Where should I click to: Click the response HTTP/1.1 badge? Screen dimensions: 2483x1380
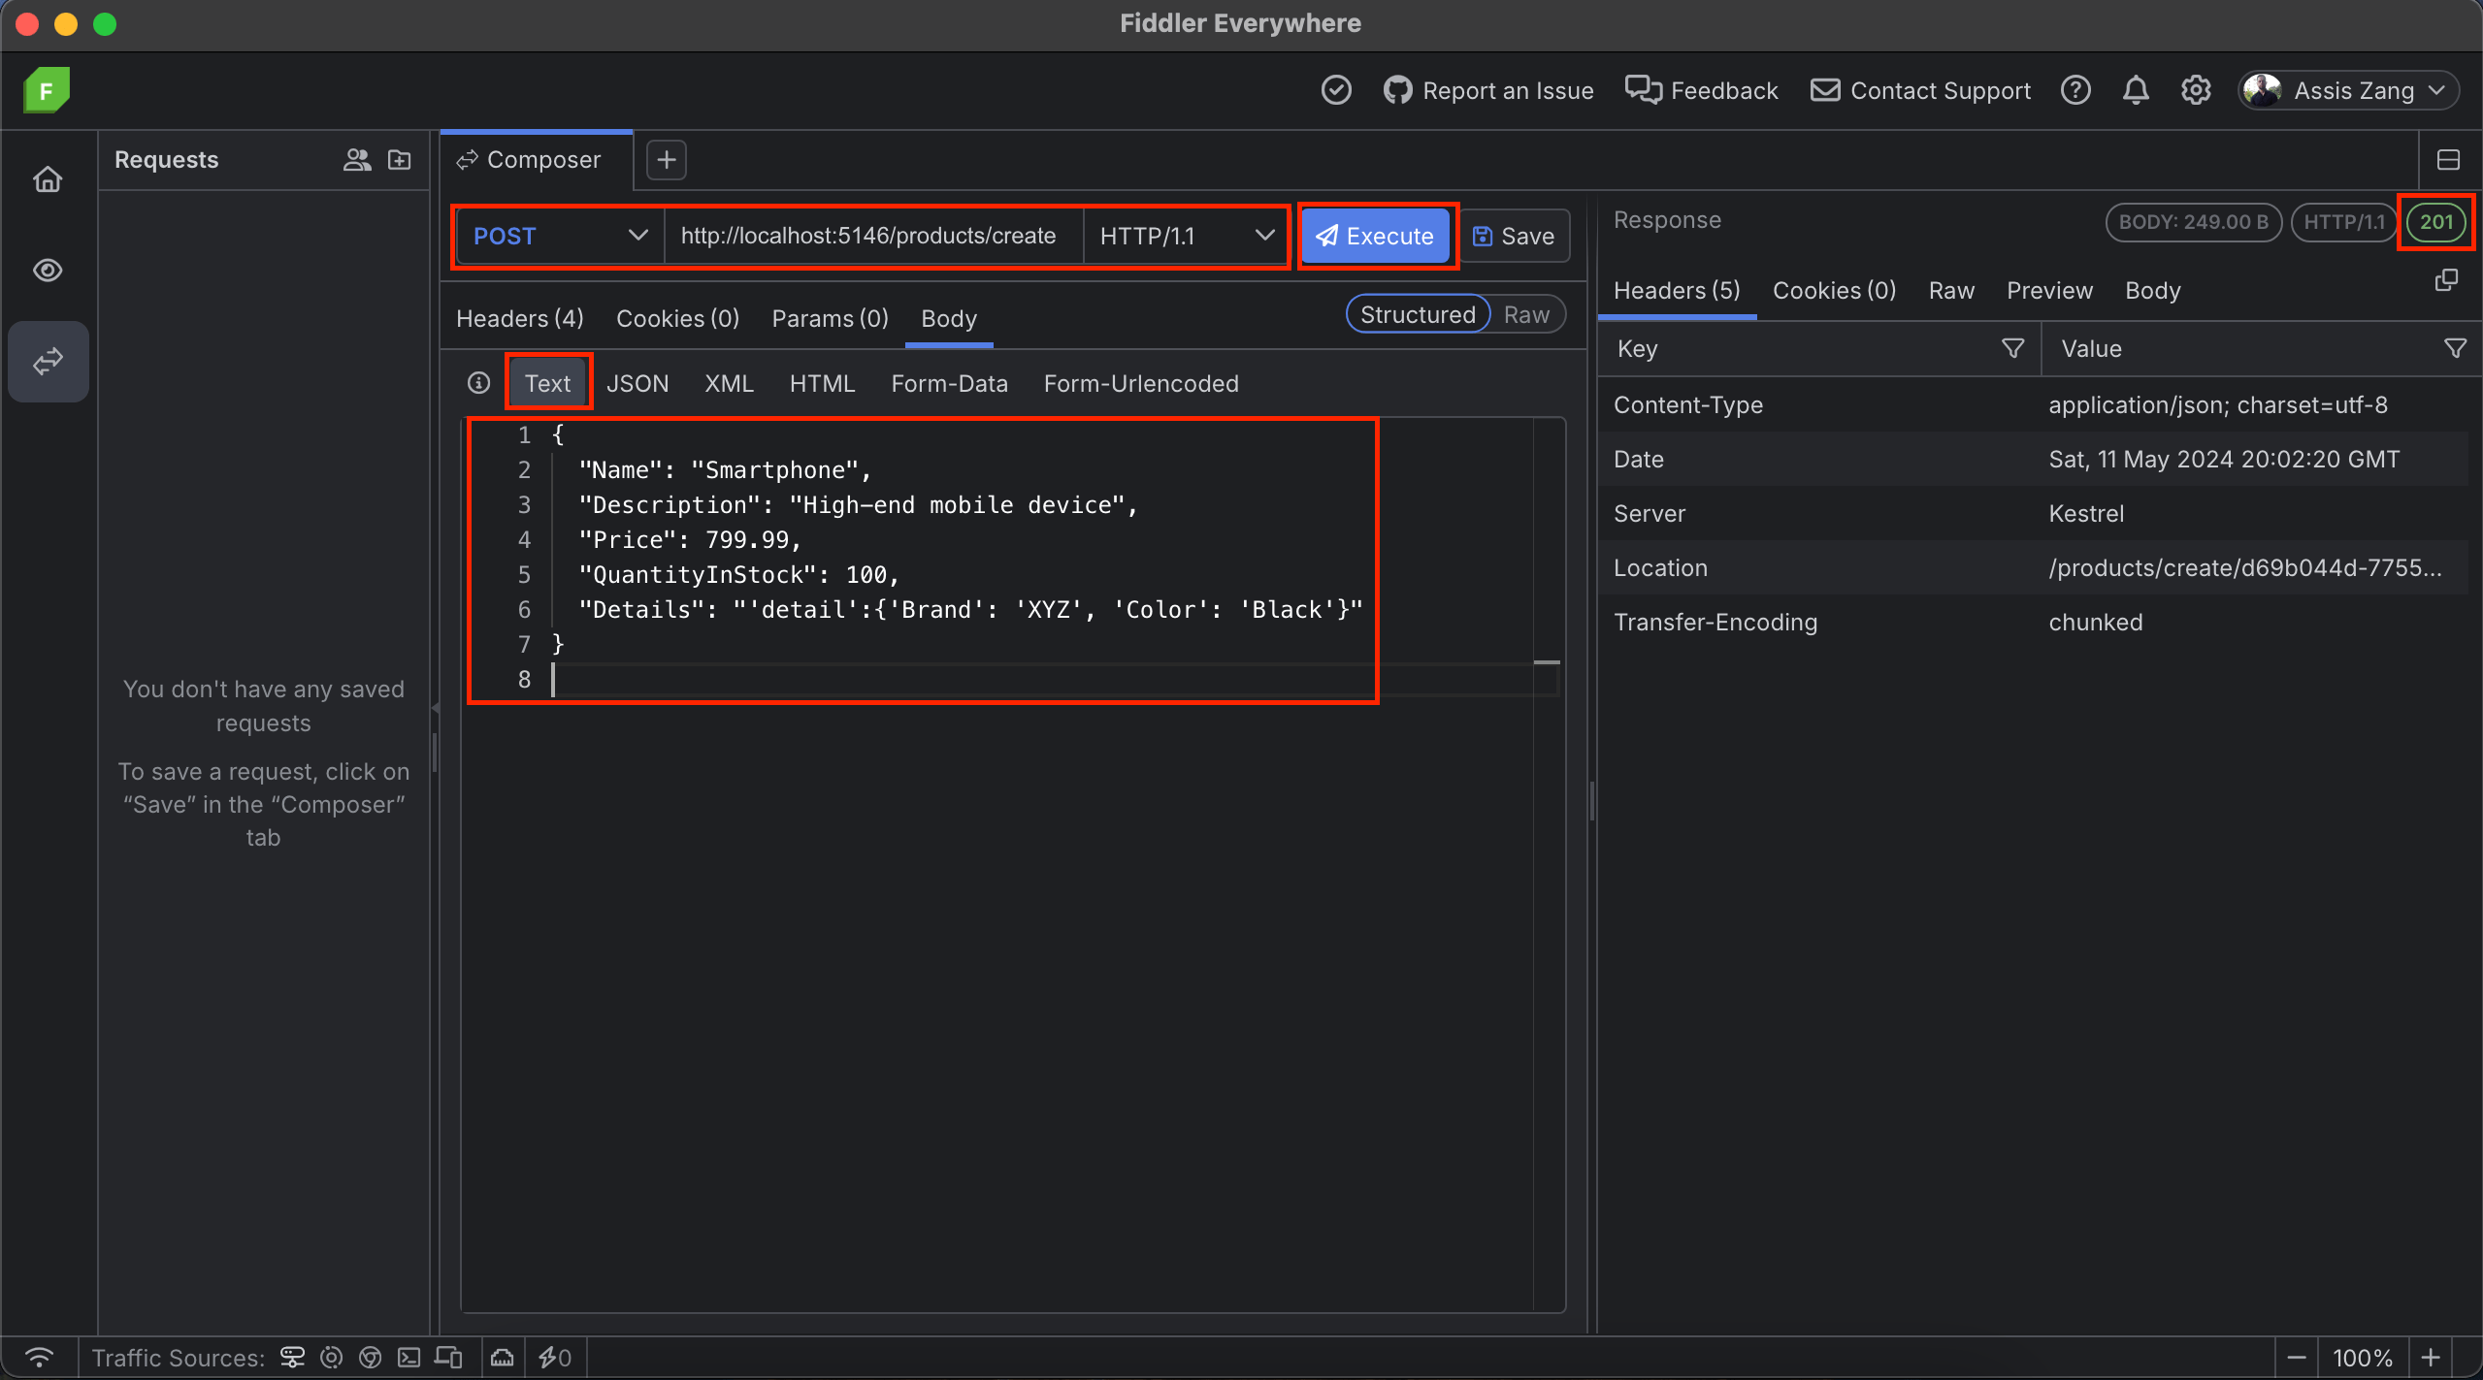click(x=2343, y=222)
